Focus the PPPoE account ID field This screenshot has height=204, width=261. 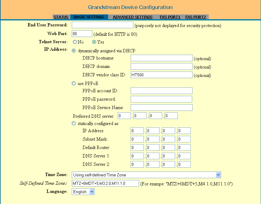pos(162,91)
